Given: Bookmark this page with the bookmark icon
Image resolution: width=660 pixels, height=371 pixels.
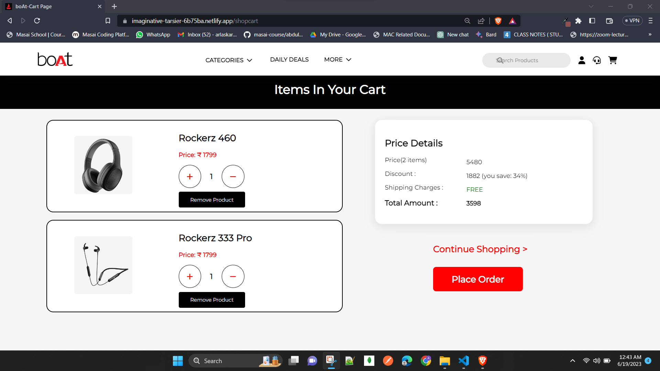Looking at the screenshot, I should 108,21.
